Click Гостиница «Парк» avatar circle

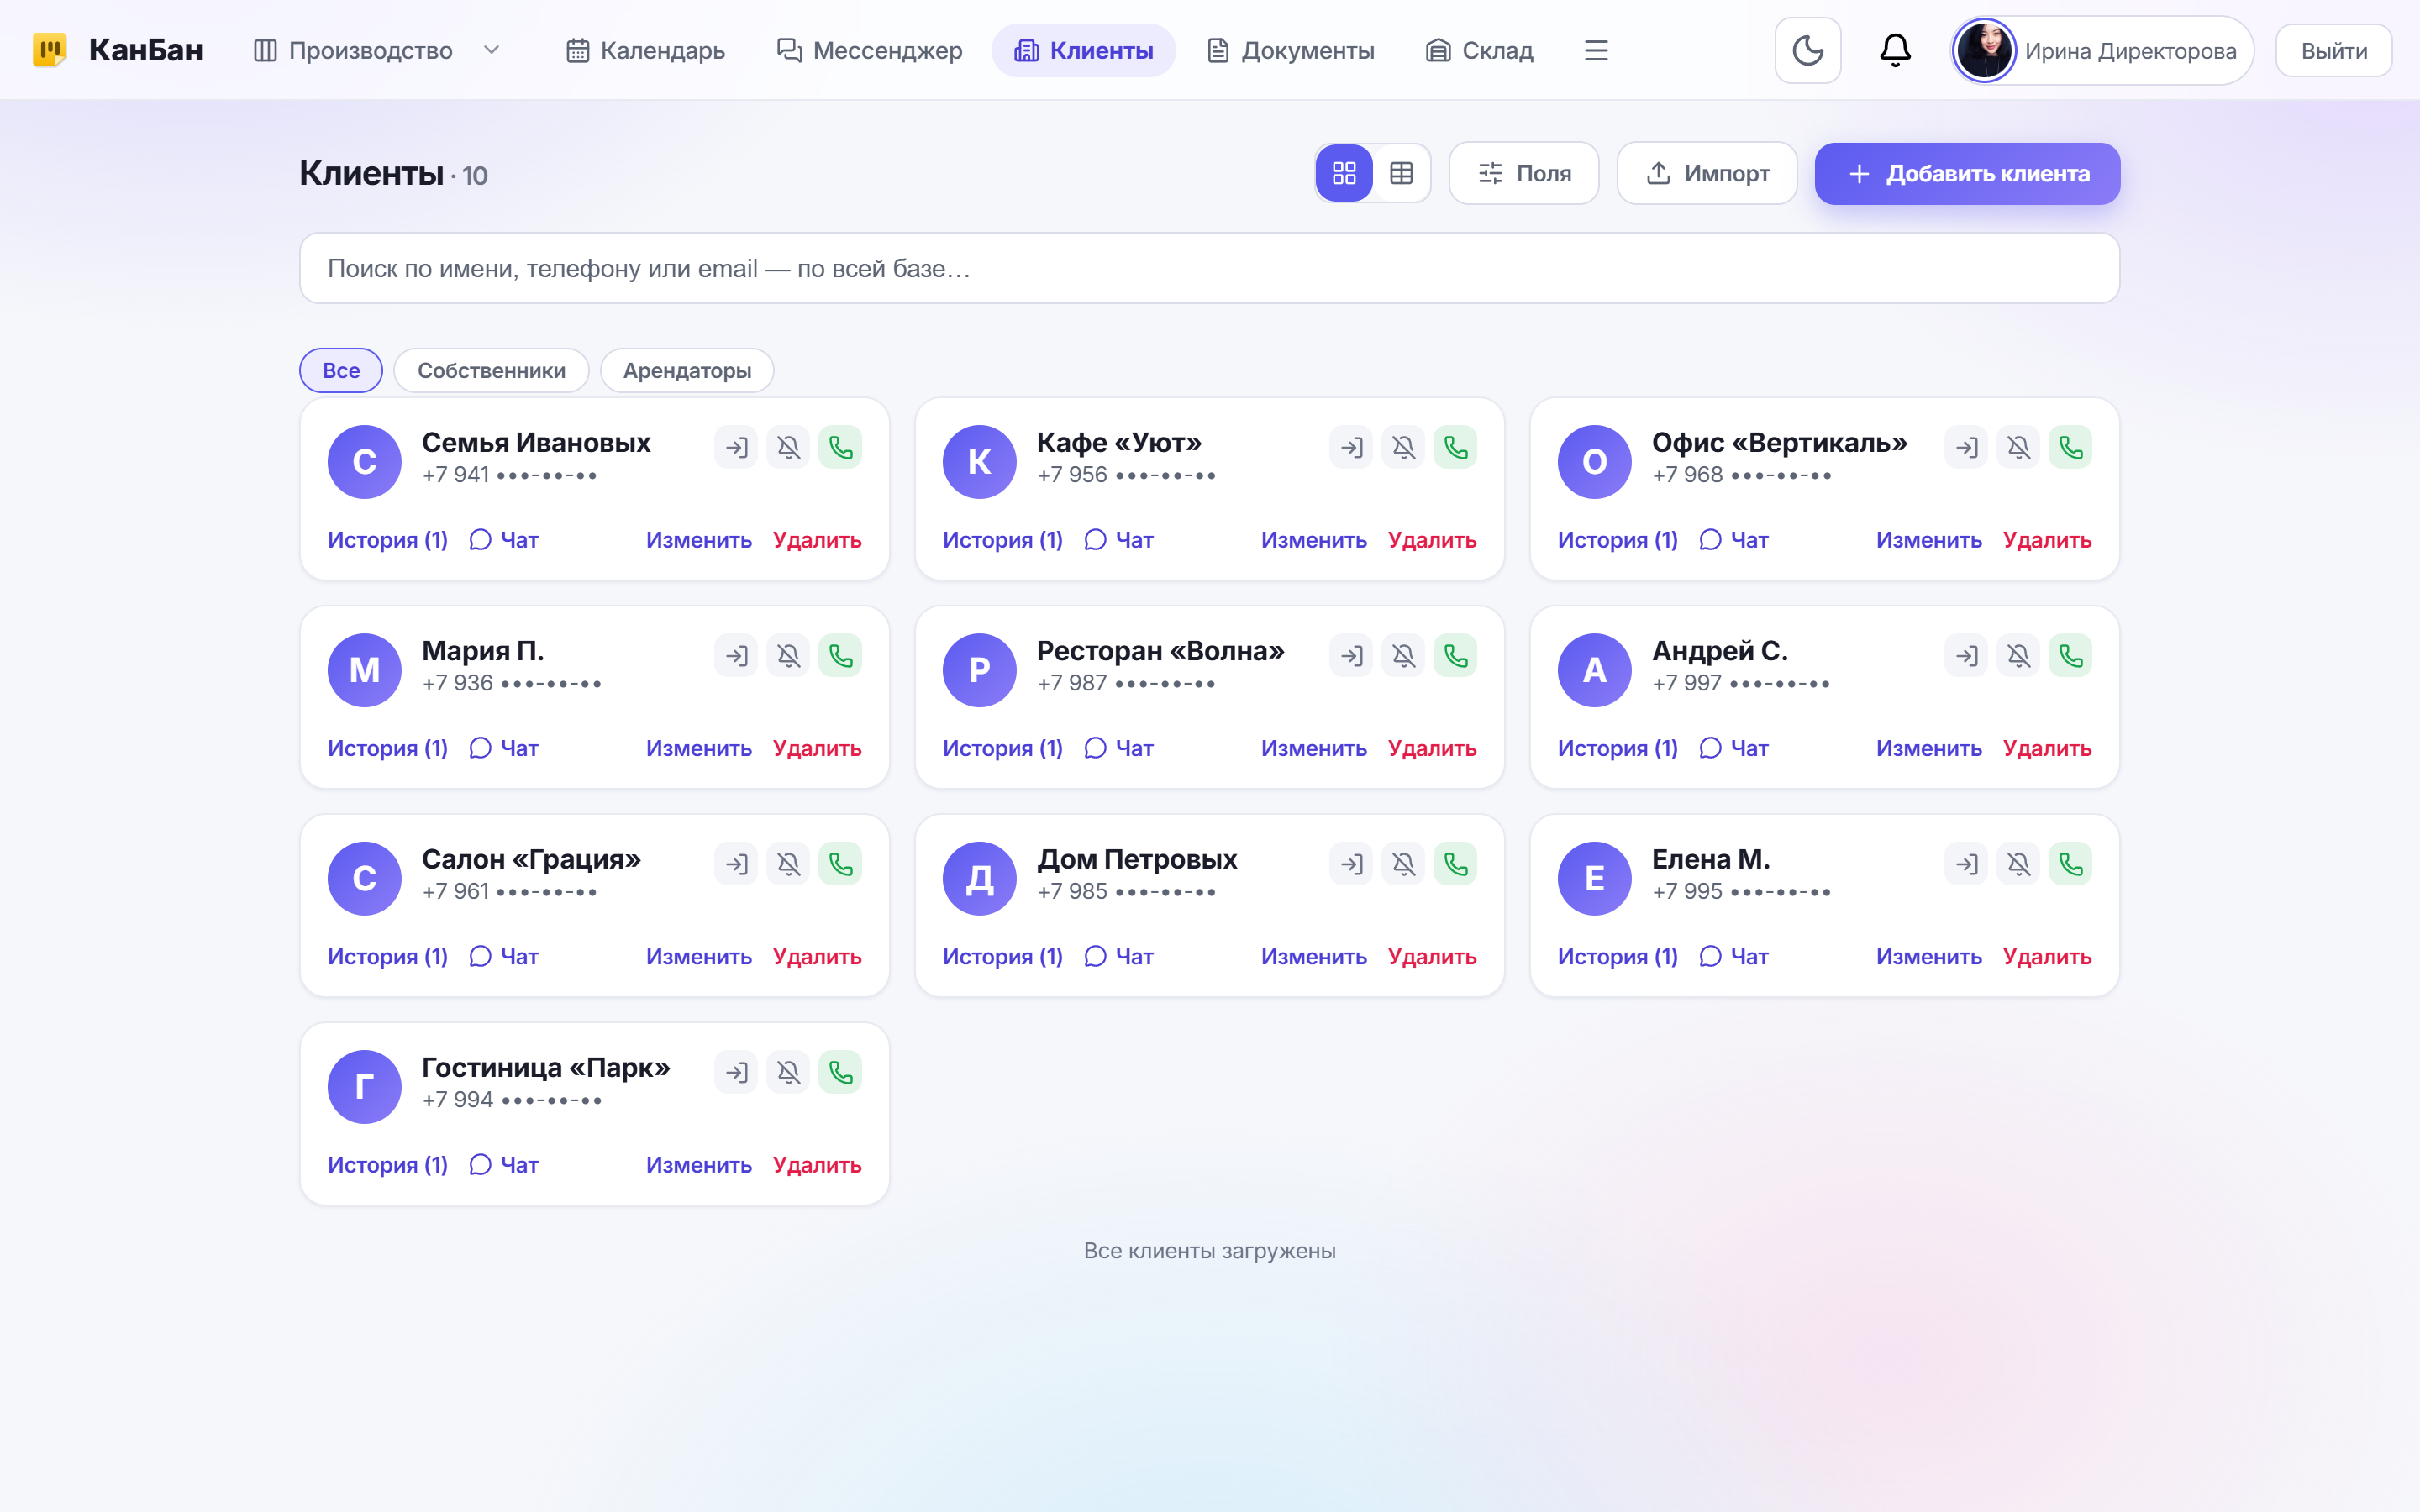pos(364,1087)
